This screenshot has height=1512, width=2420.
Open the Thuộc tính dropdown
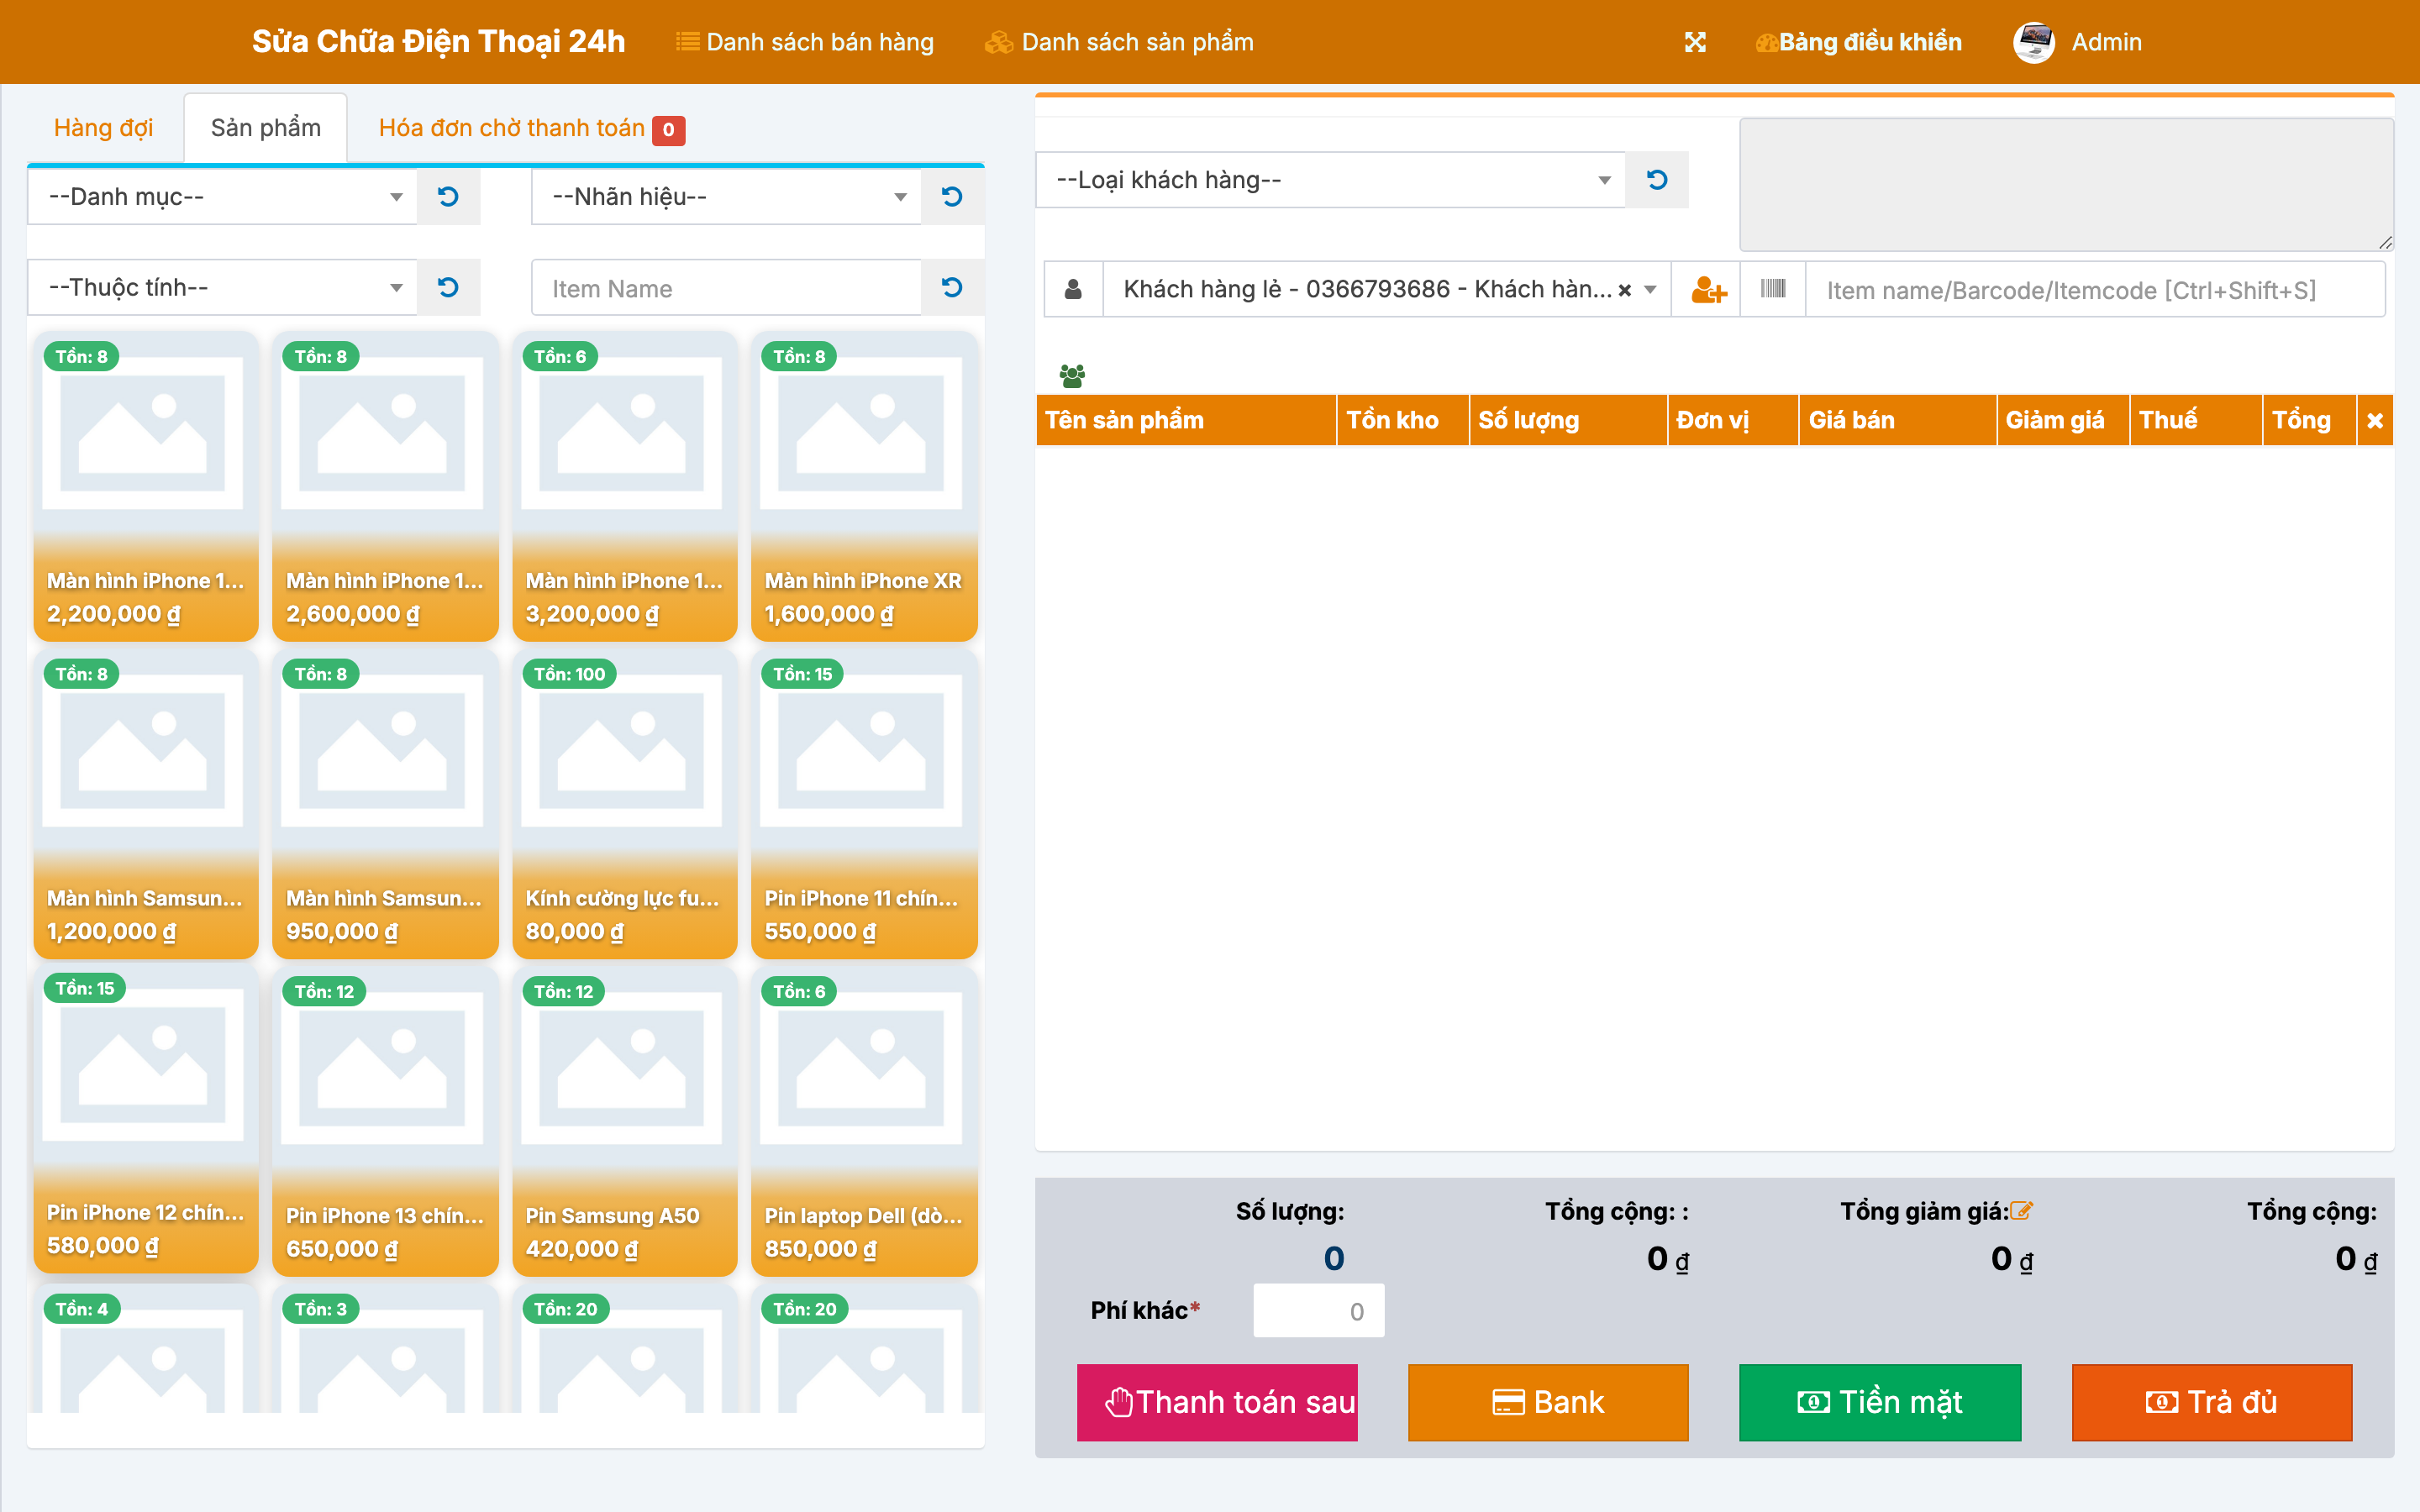[x=222, y=287]
